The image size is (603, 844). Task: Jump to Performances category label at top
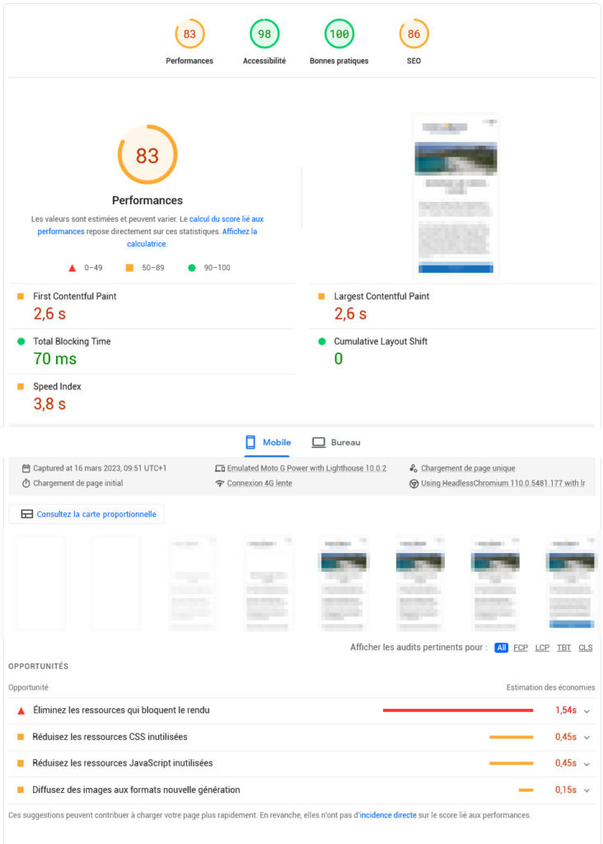point(189,61)
